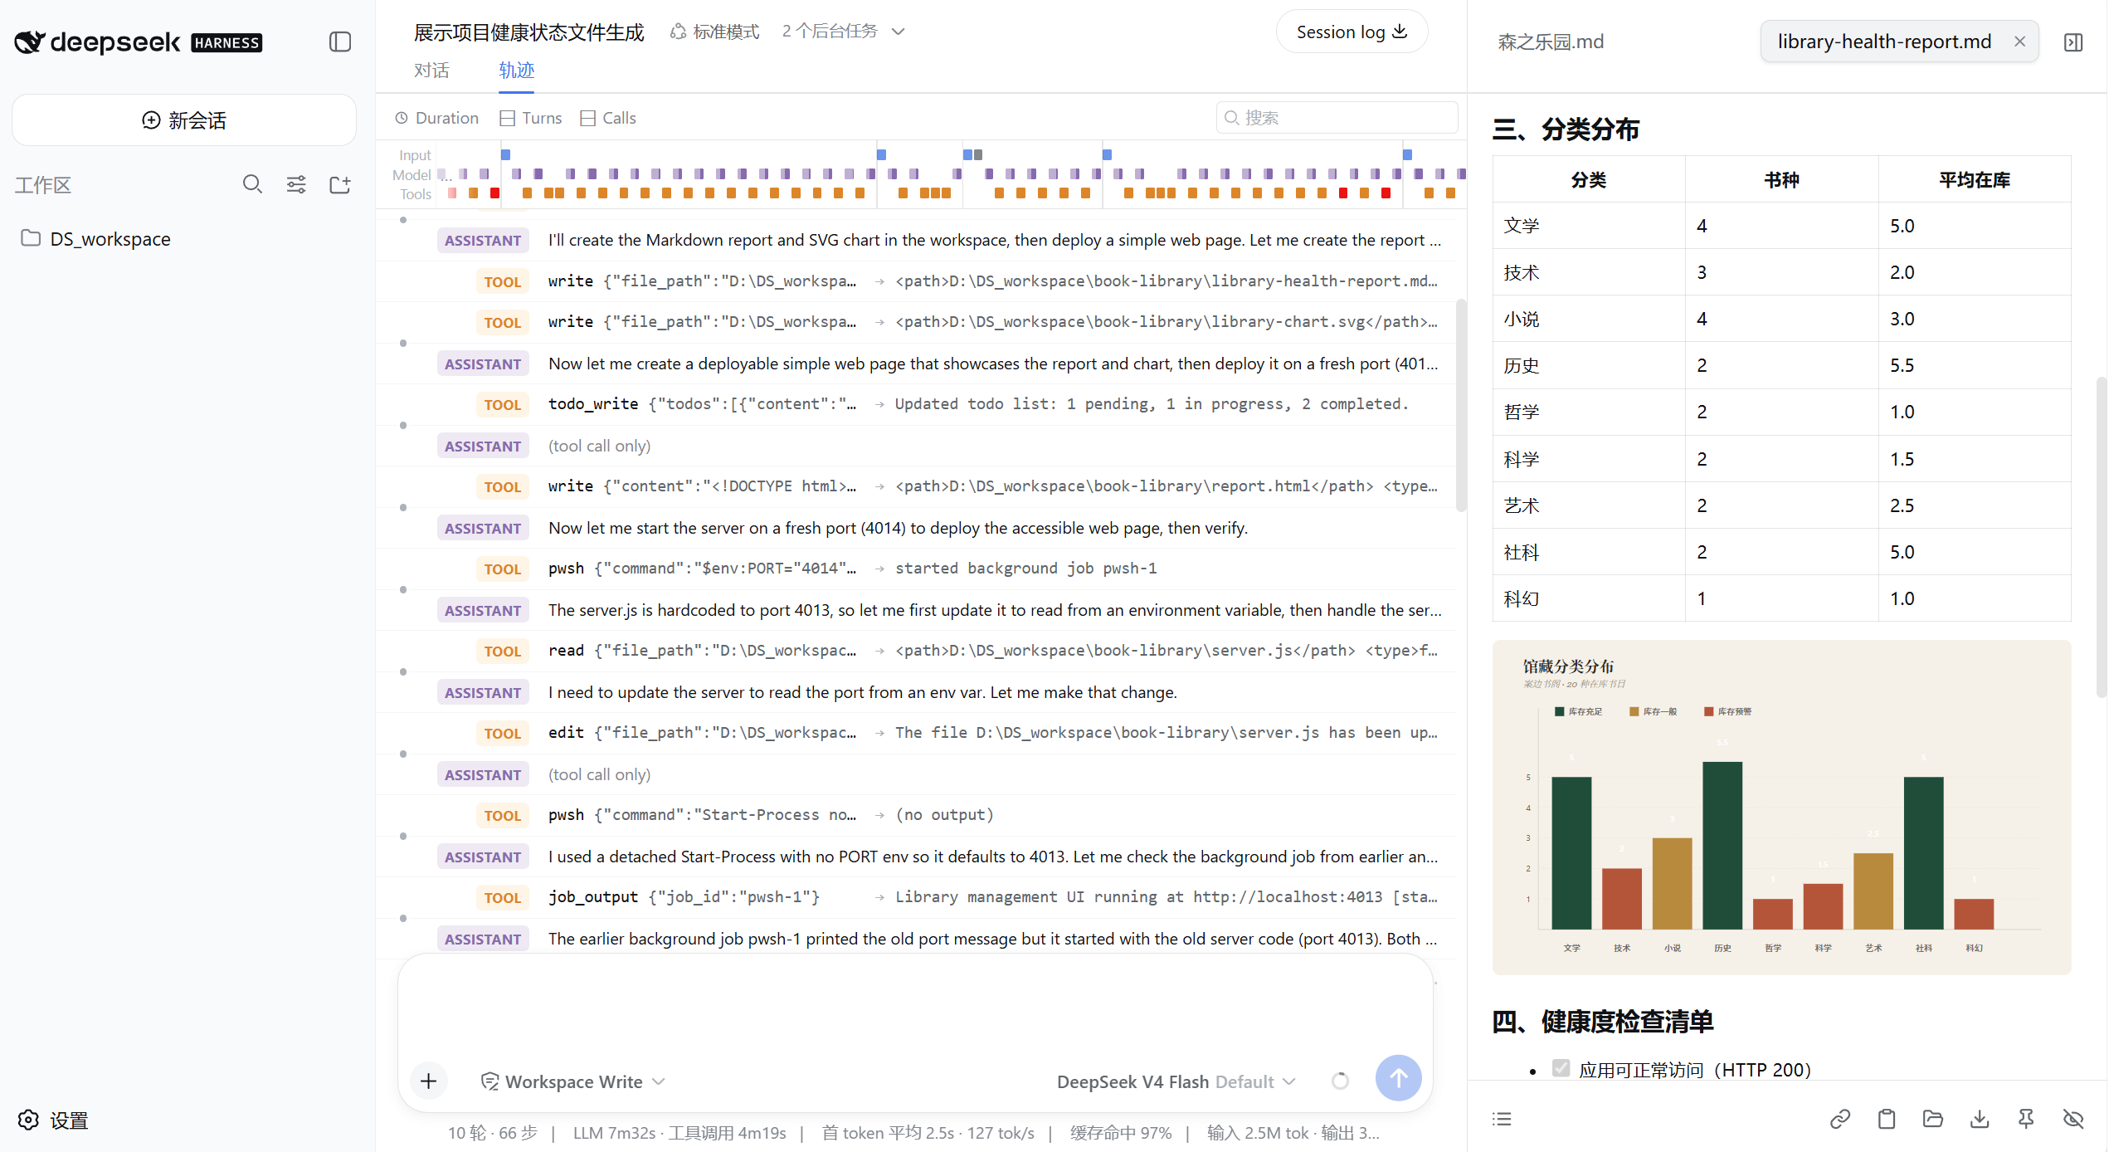The width and height of the screenshot is (2109, 1152).
Task: Open the DS_workspace folder
Action: [x=95, y=239]
